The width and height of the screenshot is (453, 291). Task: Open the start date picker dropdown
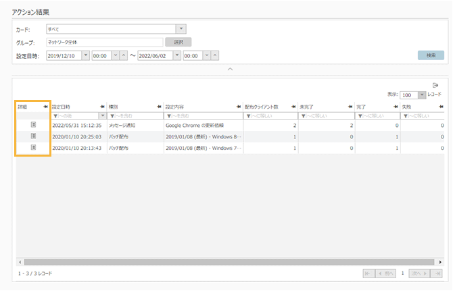coord(85,55)
